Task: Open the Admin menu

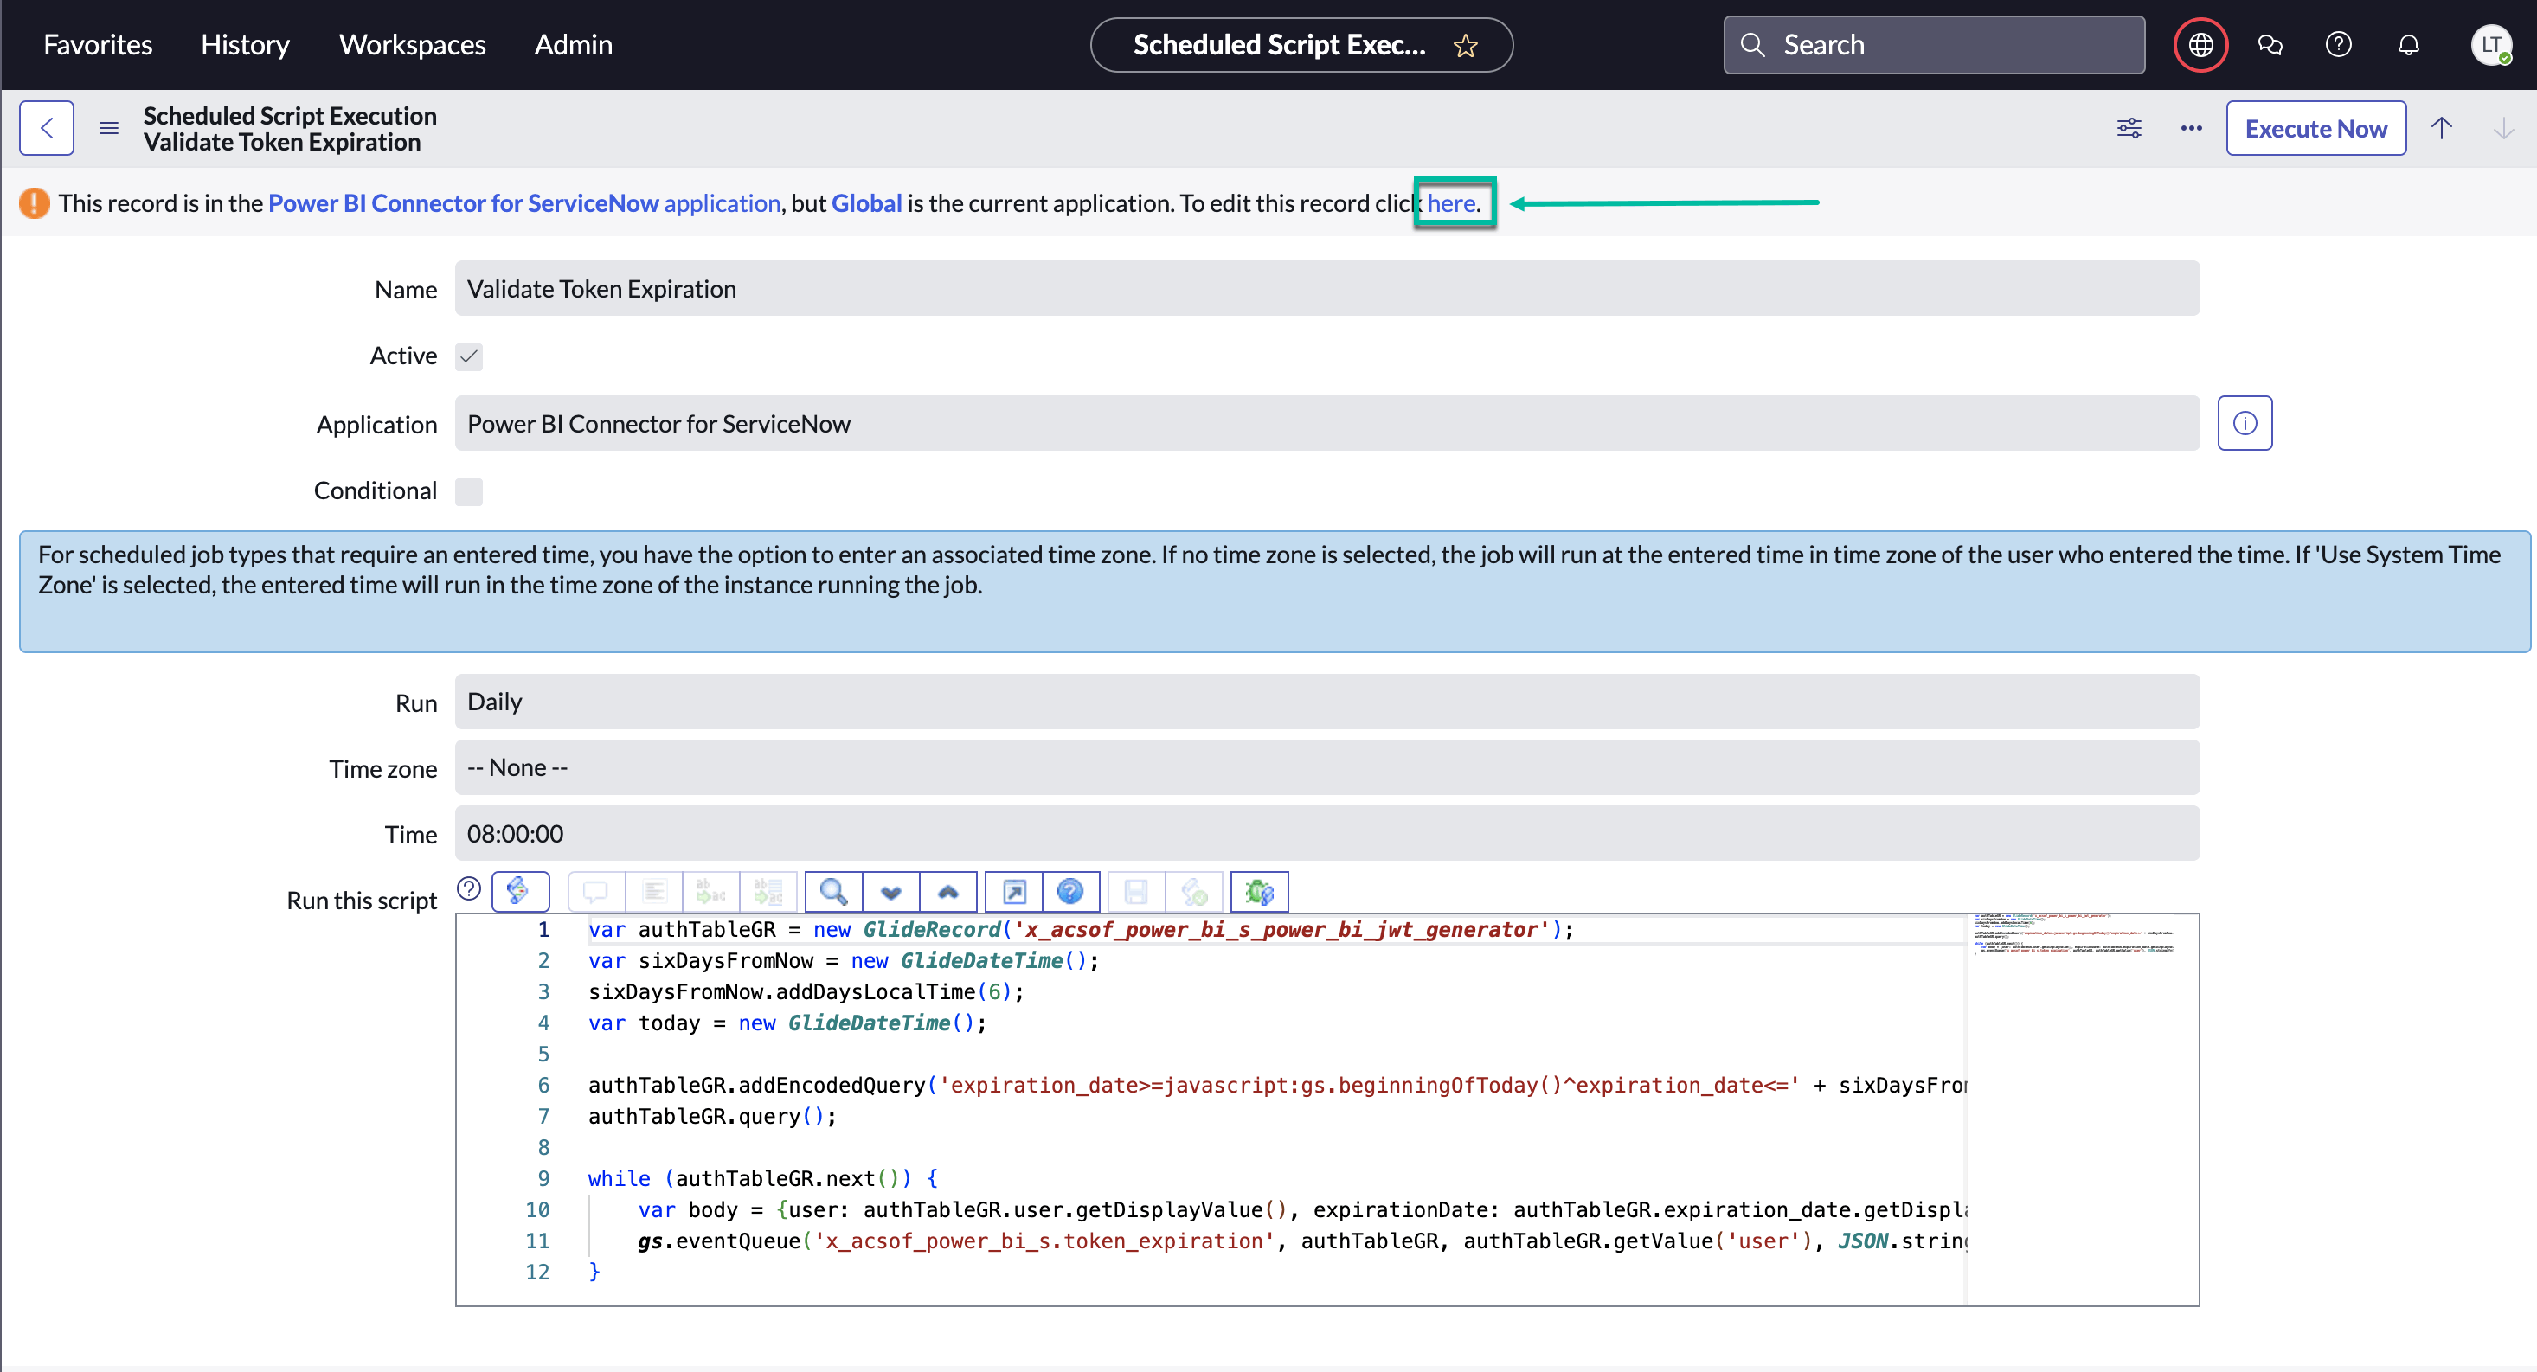Action: click(572, 44)
